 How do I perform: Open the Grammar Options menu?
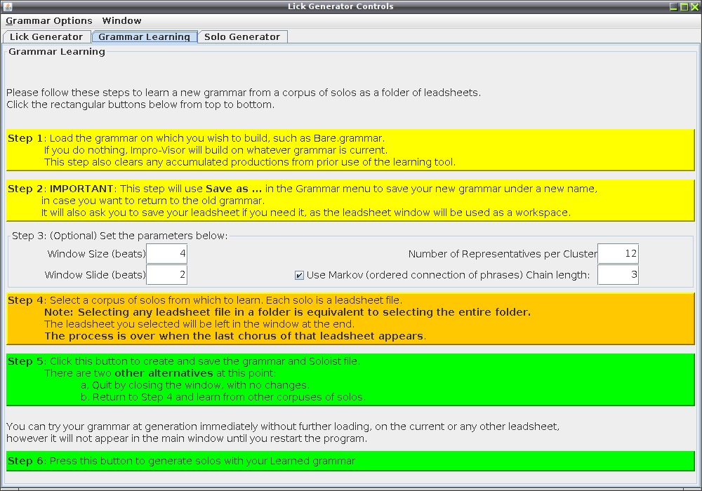[49, 21]
